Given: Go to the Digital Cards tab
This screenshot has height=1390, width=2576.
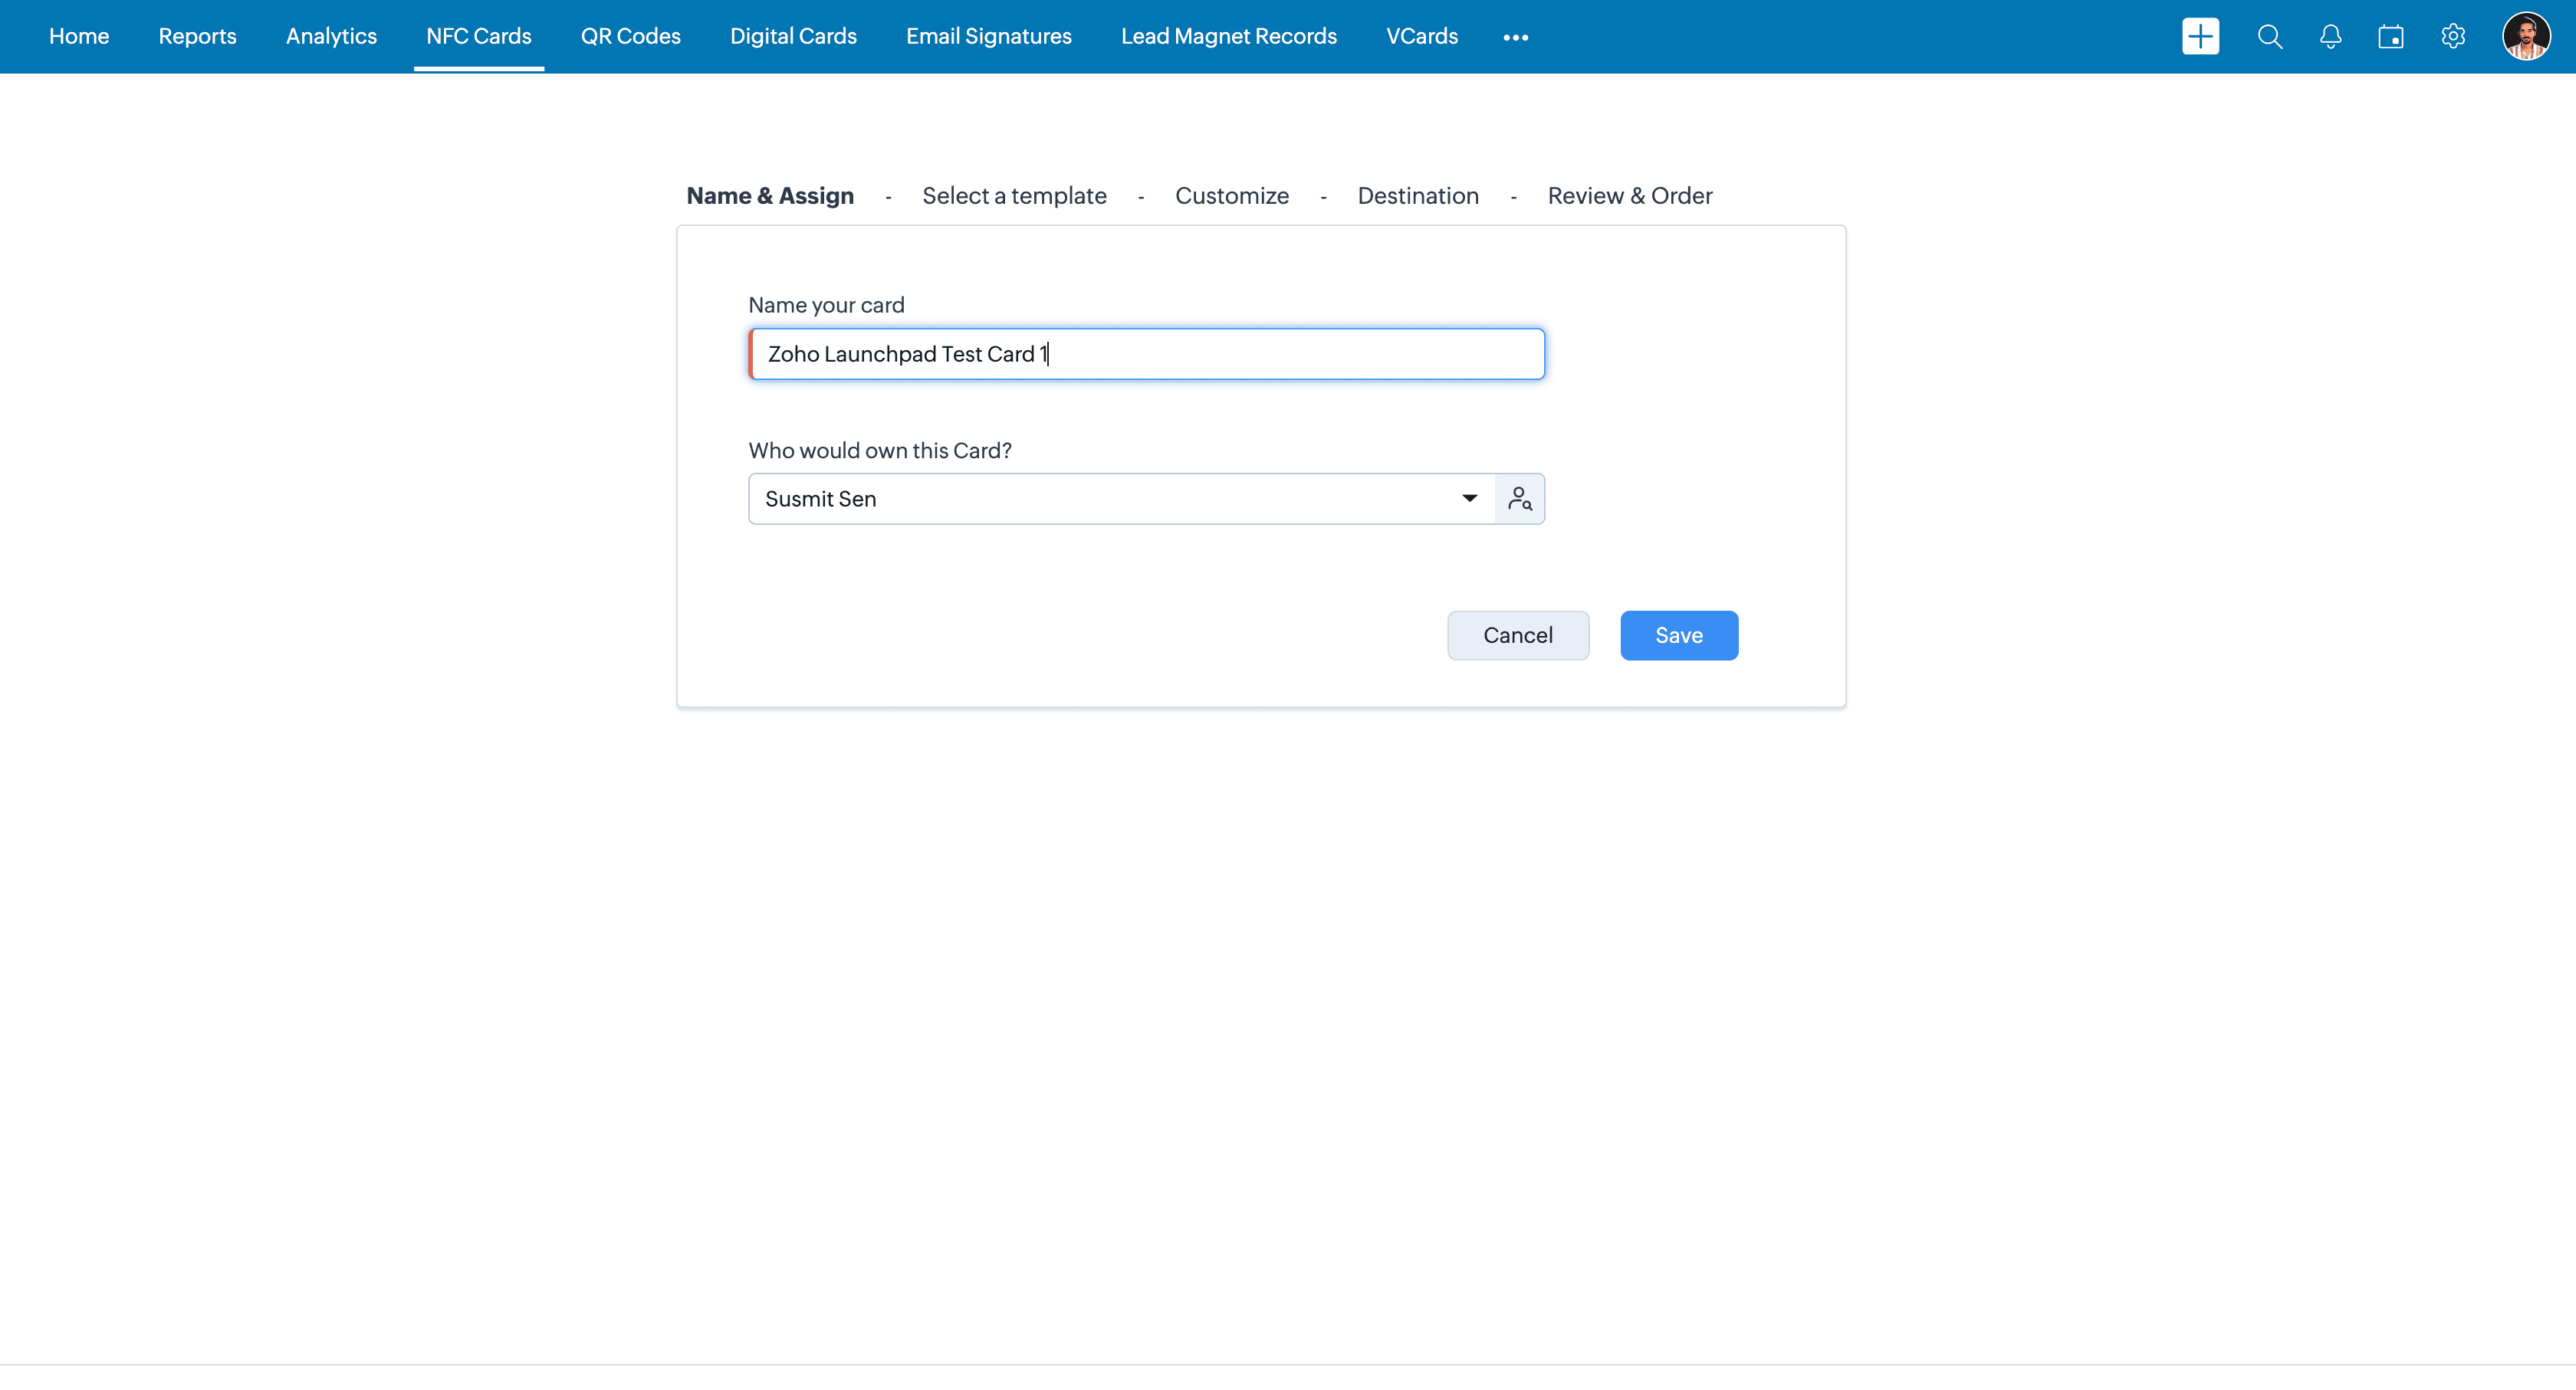Looking at the screenshot, I should point(793,37).
